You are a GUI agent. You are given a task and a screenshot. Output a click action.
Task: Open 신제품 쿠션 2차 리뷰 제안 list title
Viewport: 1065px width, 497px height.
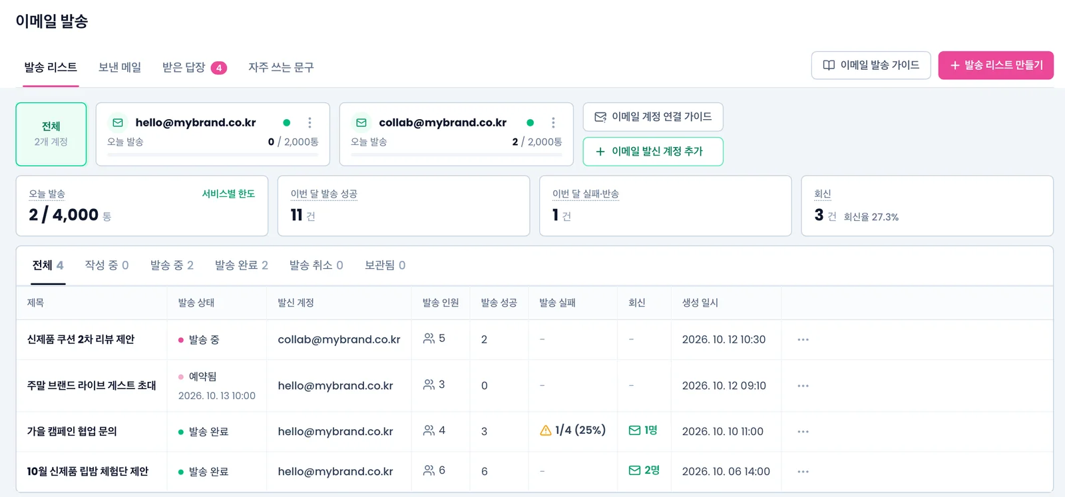(81, 339)
